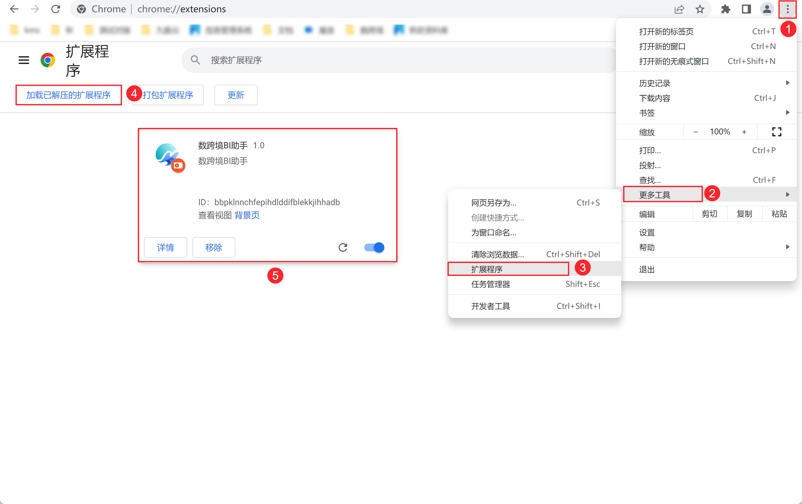
Task: Bookmark this page with the star icon
Action: click(x=699, y=9)
